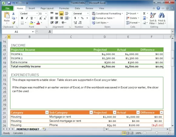Toggle Italic formatting
Image resolution: width=176 pixels, height=137 pixels.
point(27,18)
